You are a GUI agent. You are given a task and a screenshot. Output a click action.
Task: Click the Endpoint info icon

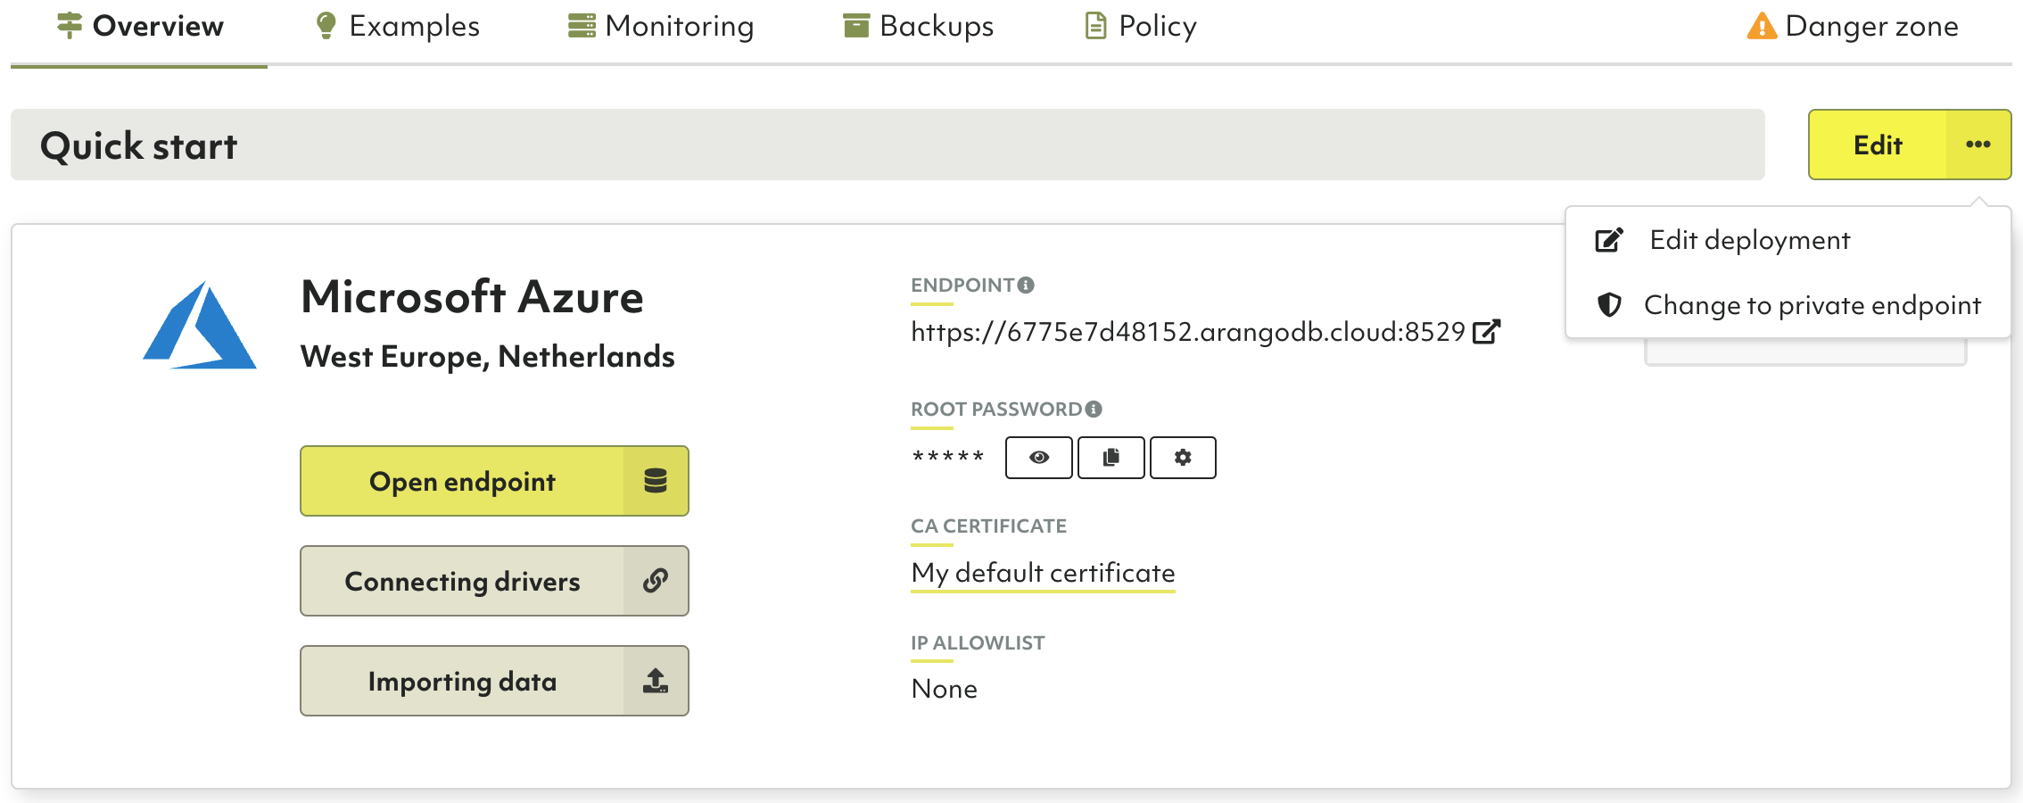pos(1026,286)
